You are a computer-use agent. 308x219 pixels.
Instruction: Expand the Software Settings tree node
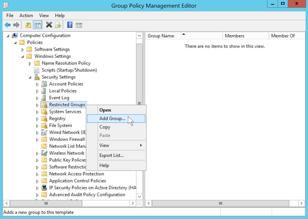(x=23, y=50)
